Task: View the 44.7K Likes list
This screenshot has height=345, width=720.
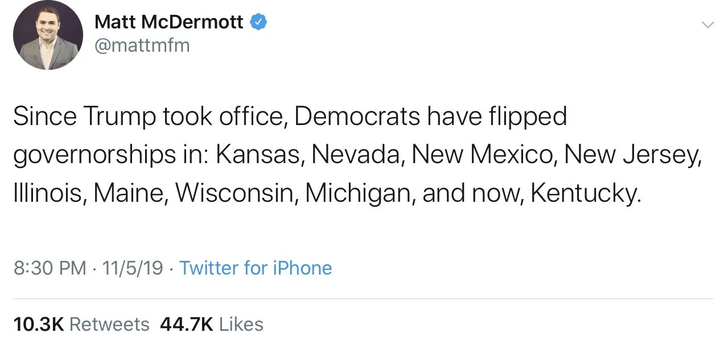Action: [x=212, y=325]
